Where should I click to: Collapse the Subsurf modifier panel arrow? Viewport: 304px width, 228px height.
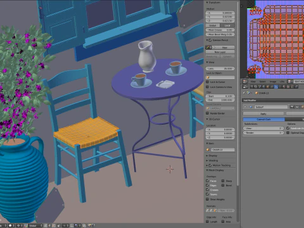[245, 107]
